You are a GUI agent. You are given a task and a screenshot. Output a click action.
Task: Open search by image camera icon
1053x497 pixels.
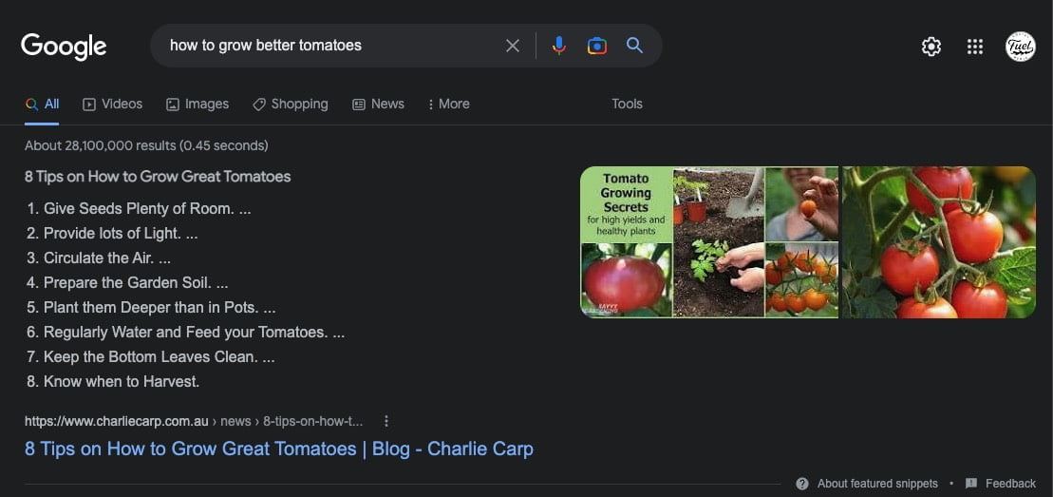click(x=597, y=46)
